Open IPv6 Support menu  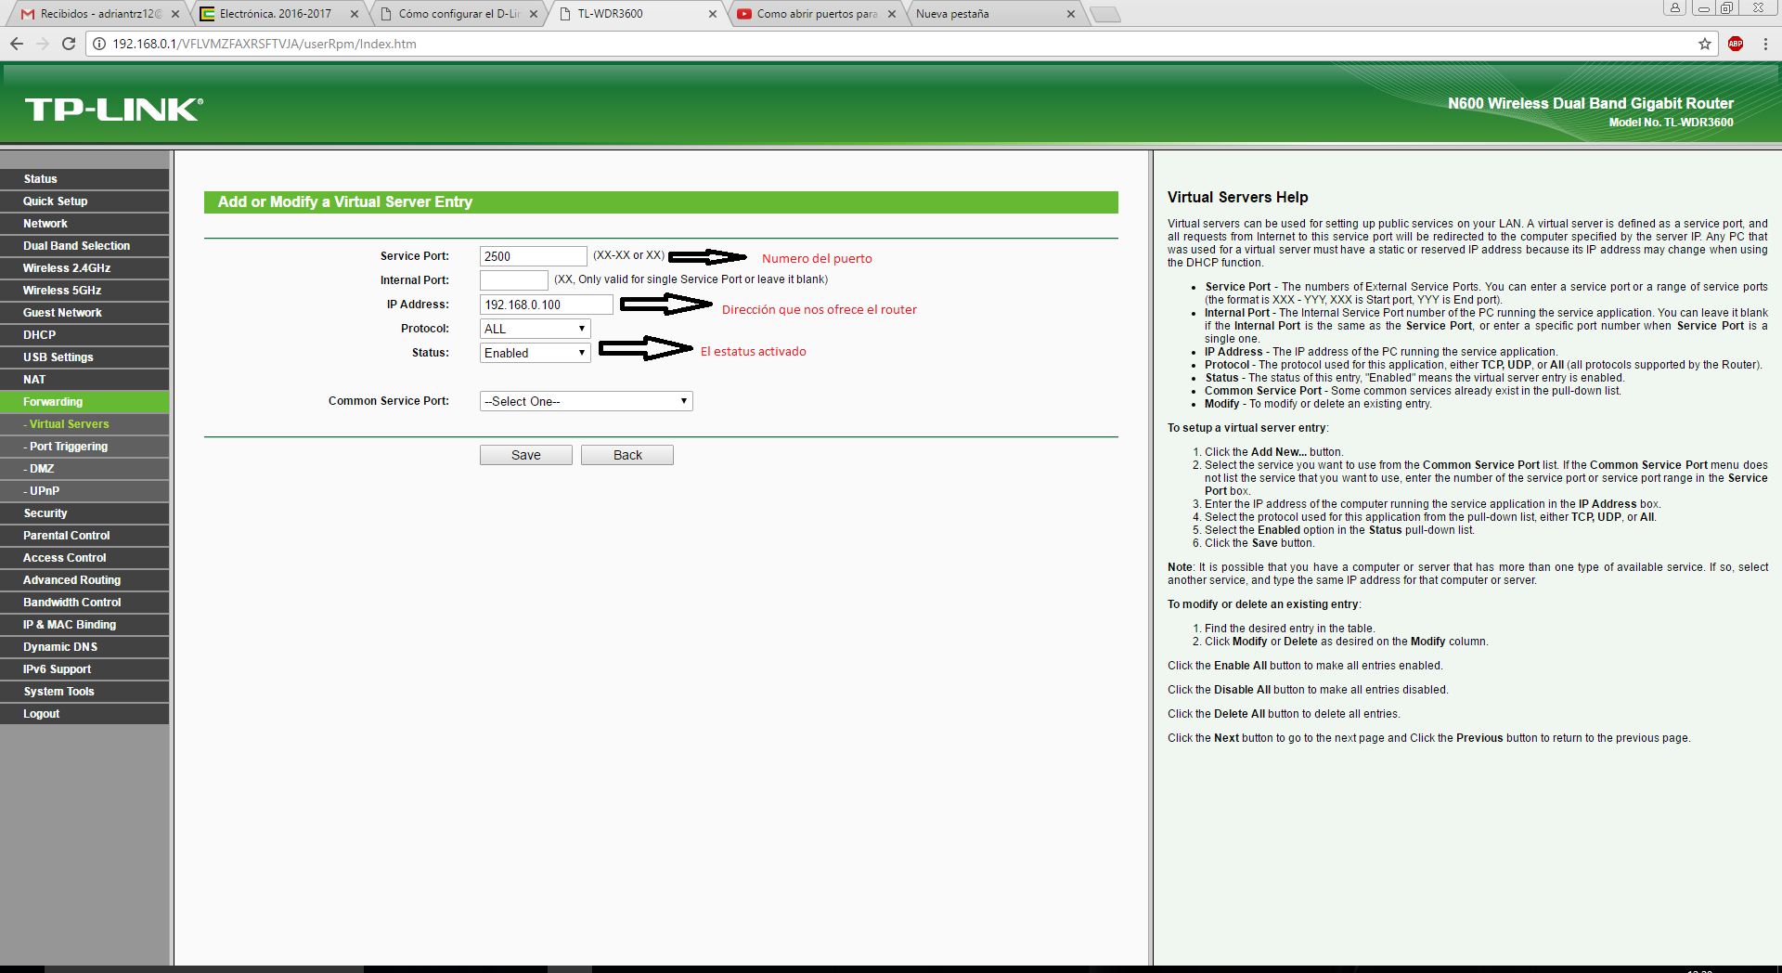coord(84,669)
